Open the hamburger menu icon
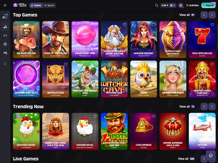The height and width of the screenshot is (163, 218). (5, 5)
